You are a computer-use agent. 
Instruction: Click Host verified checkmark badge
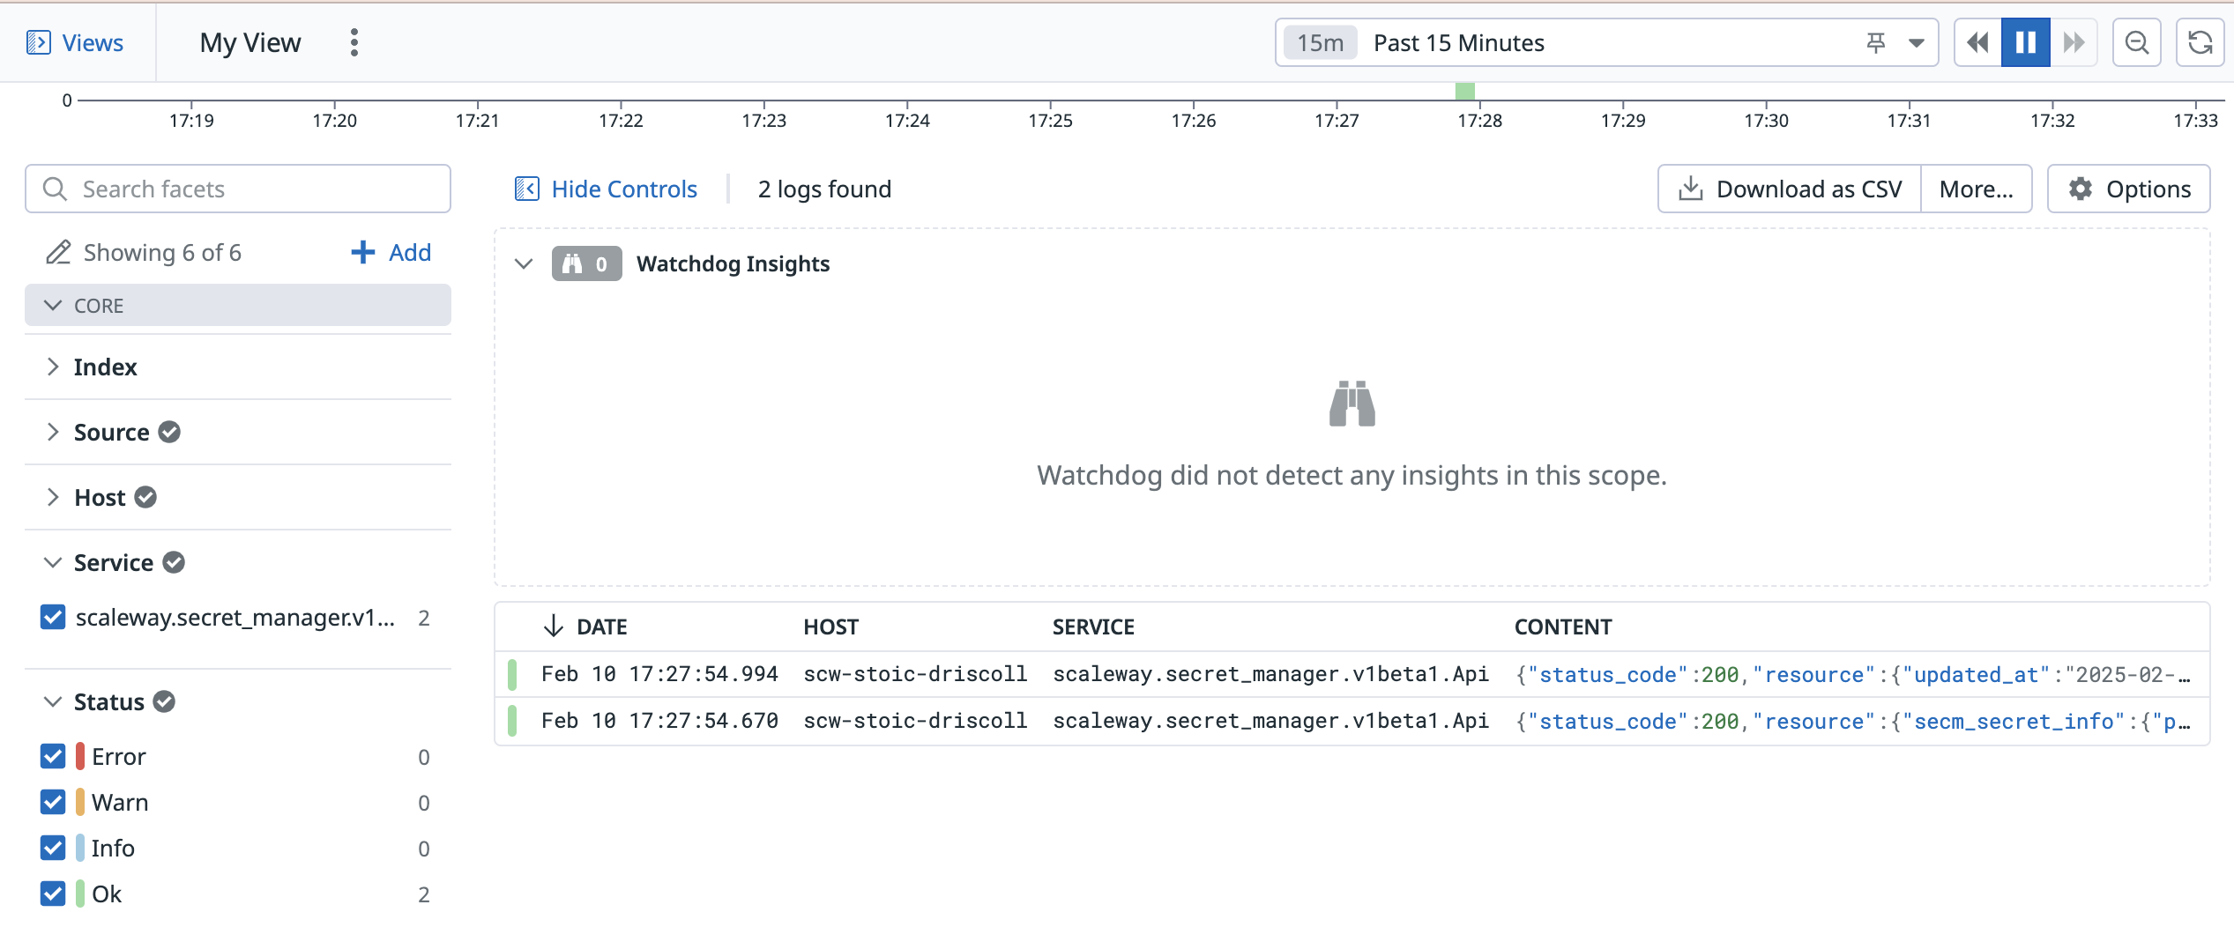pos(145,497)
